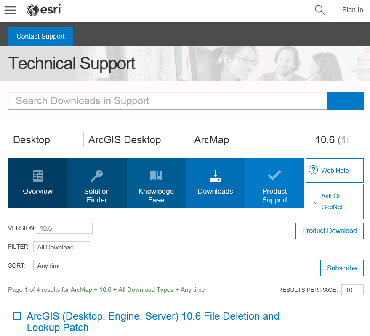This screenshot has width=370, height=336.
Task: Open Knowledge Base via the book icon
Action: coord(156,176)
